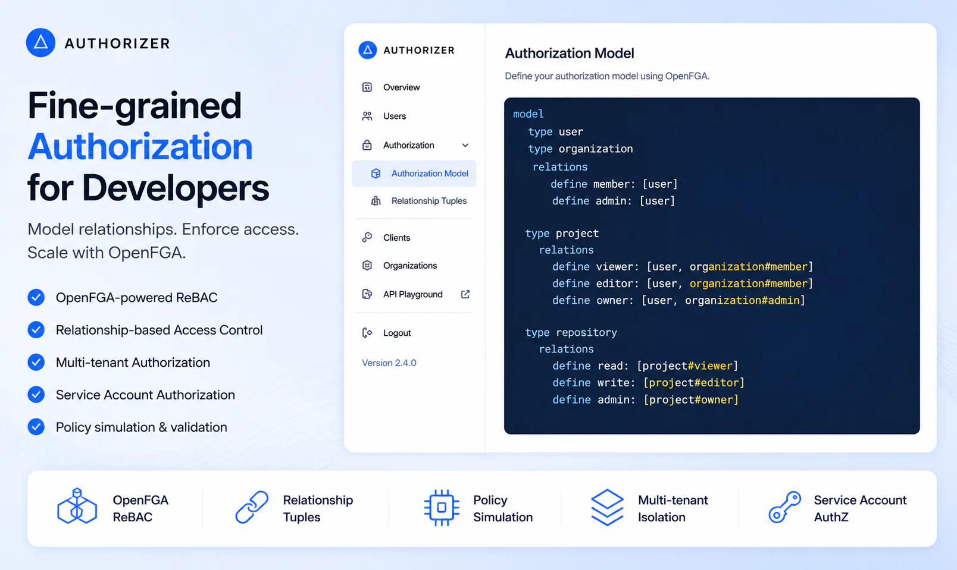Click the 'type project' code line
Screen dimensions: 957x570
click(x=562, y=233)
